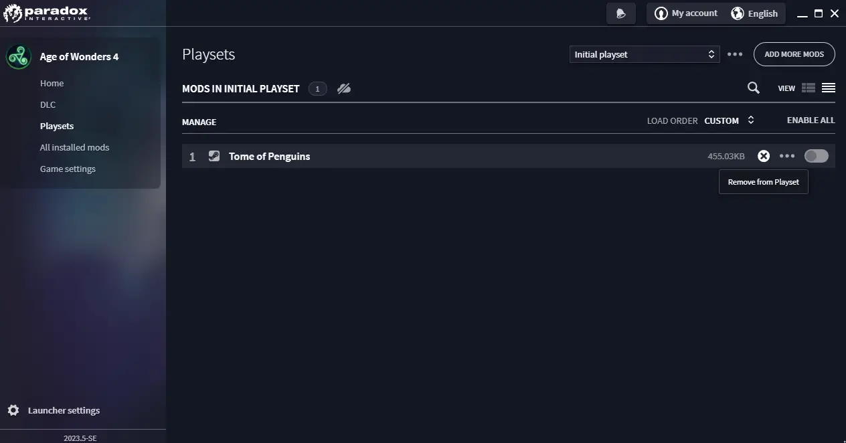Click the source icon beside Tome of Penguins
The image size is (846, 443).
pyautogui.click(x=214, y=156)
